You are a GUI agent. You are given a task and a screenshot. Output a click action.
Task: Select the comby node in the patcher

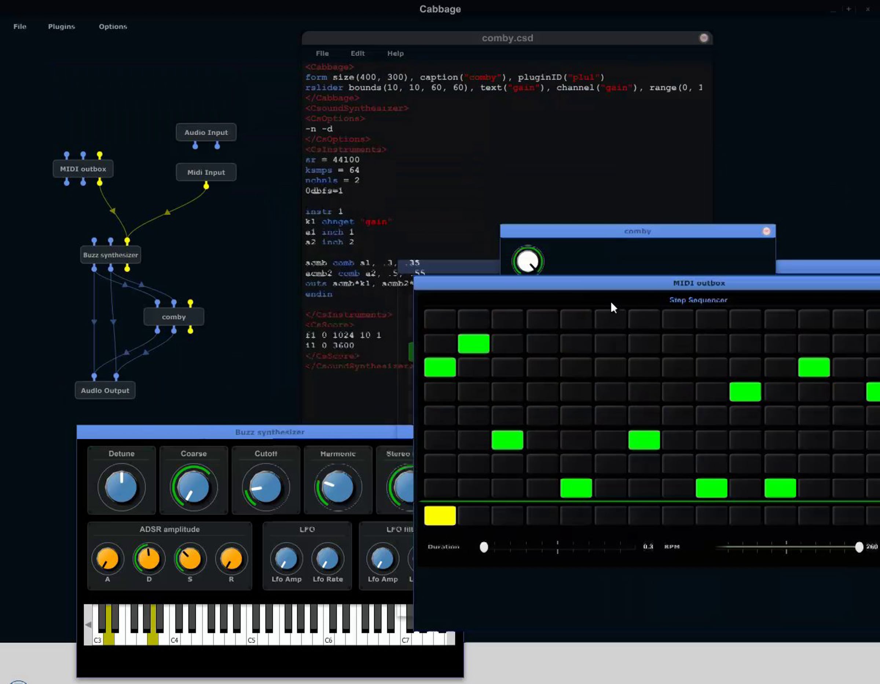[x=174, y=317]
